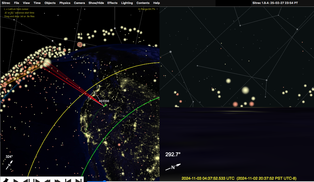Click the 324° compass heading in globe view

coord(9,157)
